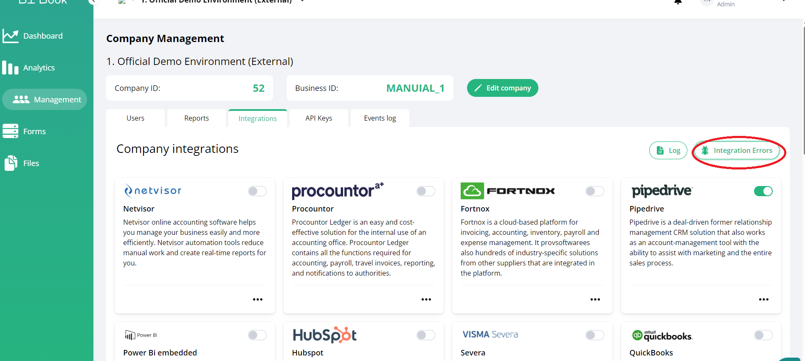Click the Edit company button

coord(503,88)
